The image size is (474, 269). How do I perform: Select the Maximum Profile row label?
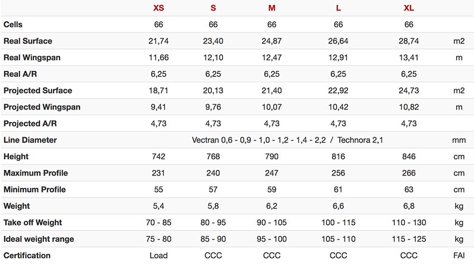36,173
